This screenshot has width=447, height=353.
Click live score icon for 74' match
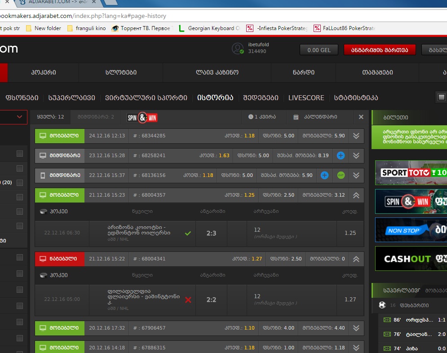[x=387, y=349]
